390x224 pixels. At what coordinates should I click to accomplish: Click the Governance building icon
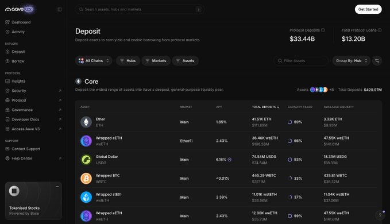point(7,110)
